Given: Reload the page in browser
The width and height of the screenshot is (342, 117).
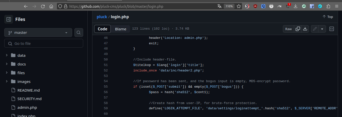Looking at the screenshot, I should click(x=43, y=6).
